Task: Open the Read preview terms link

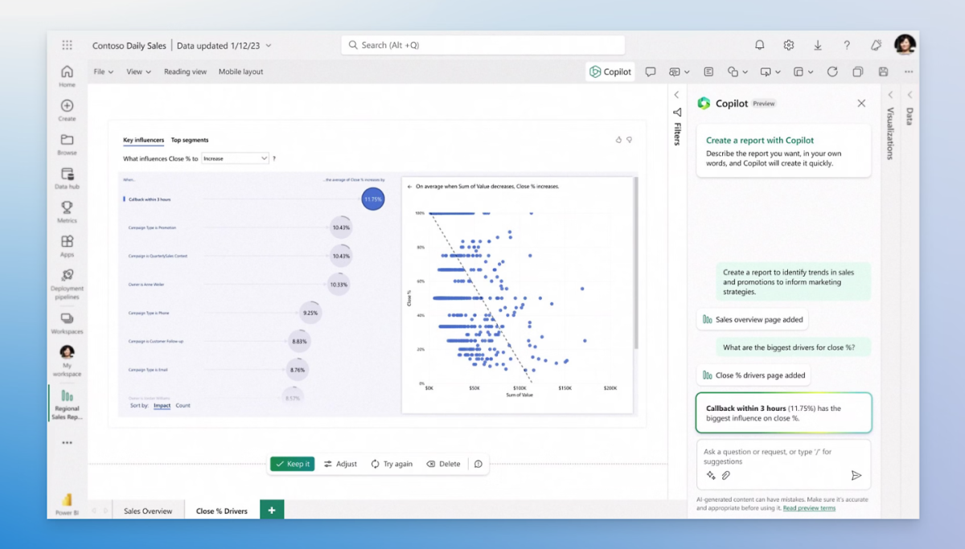Action: coord(809,508)
